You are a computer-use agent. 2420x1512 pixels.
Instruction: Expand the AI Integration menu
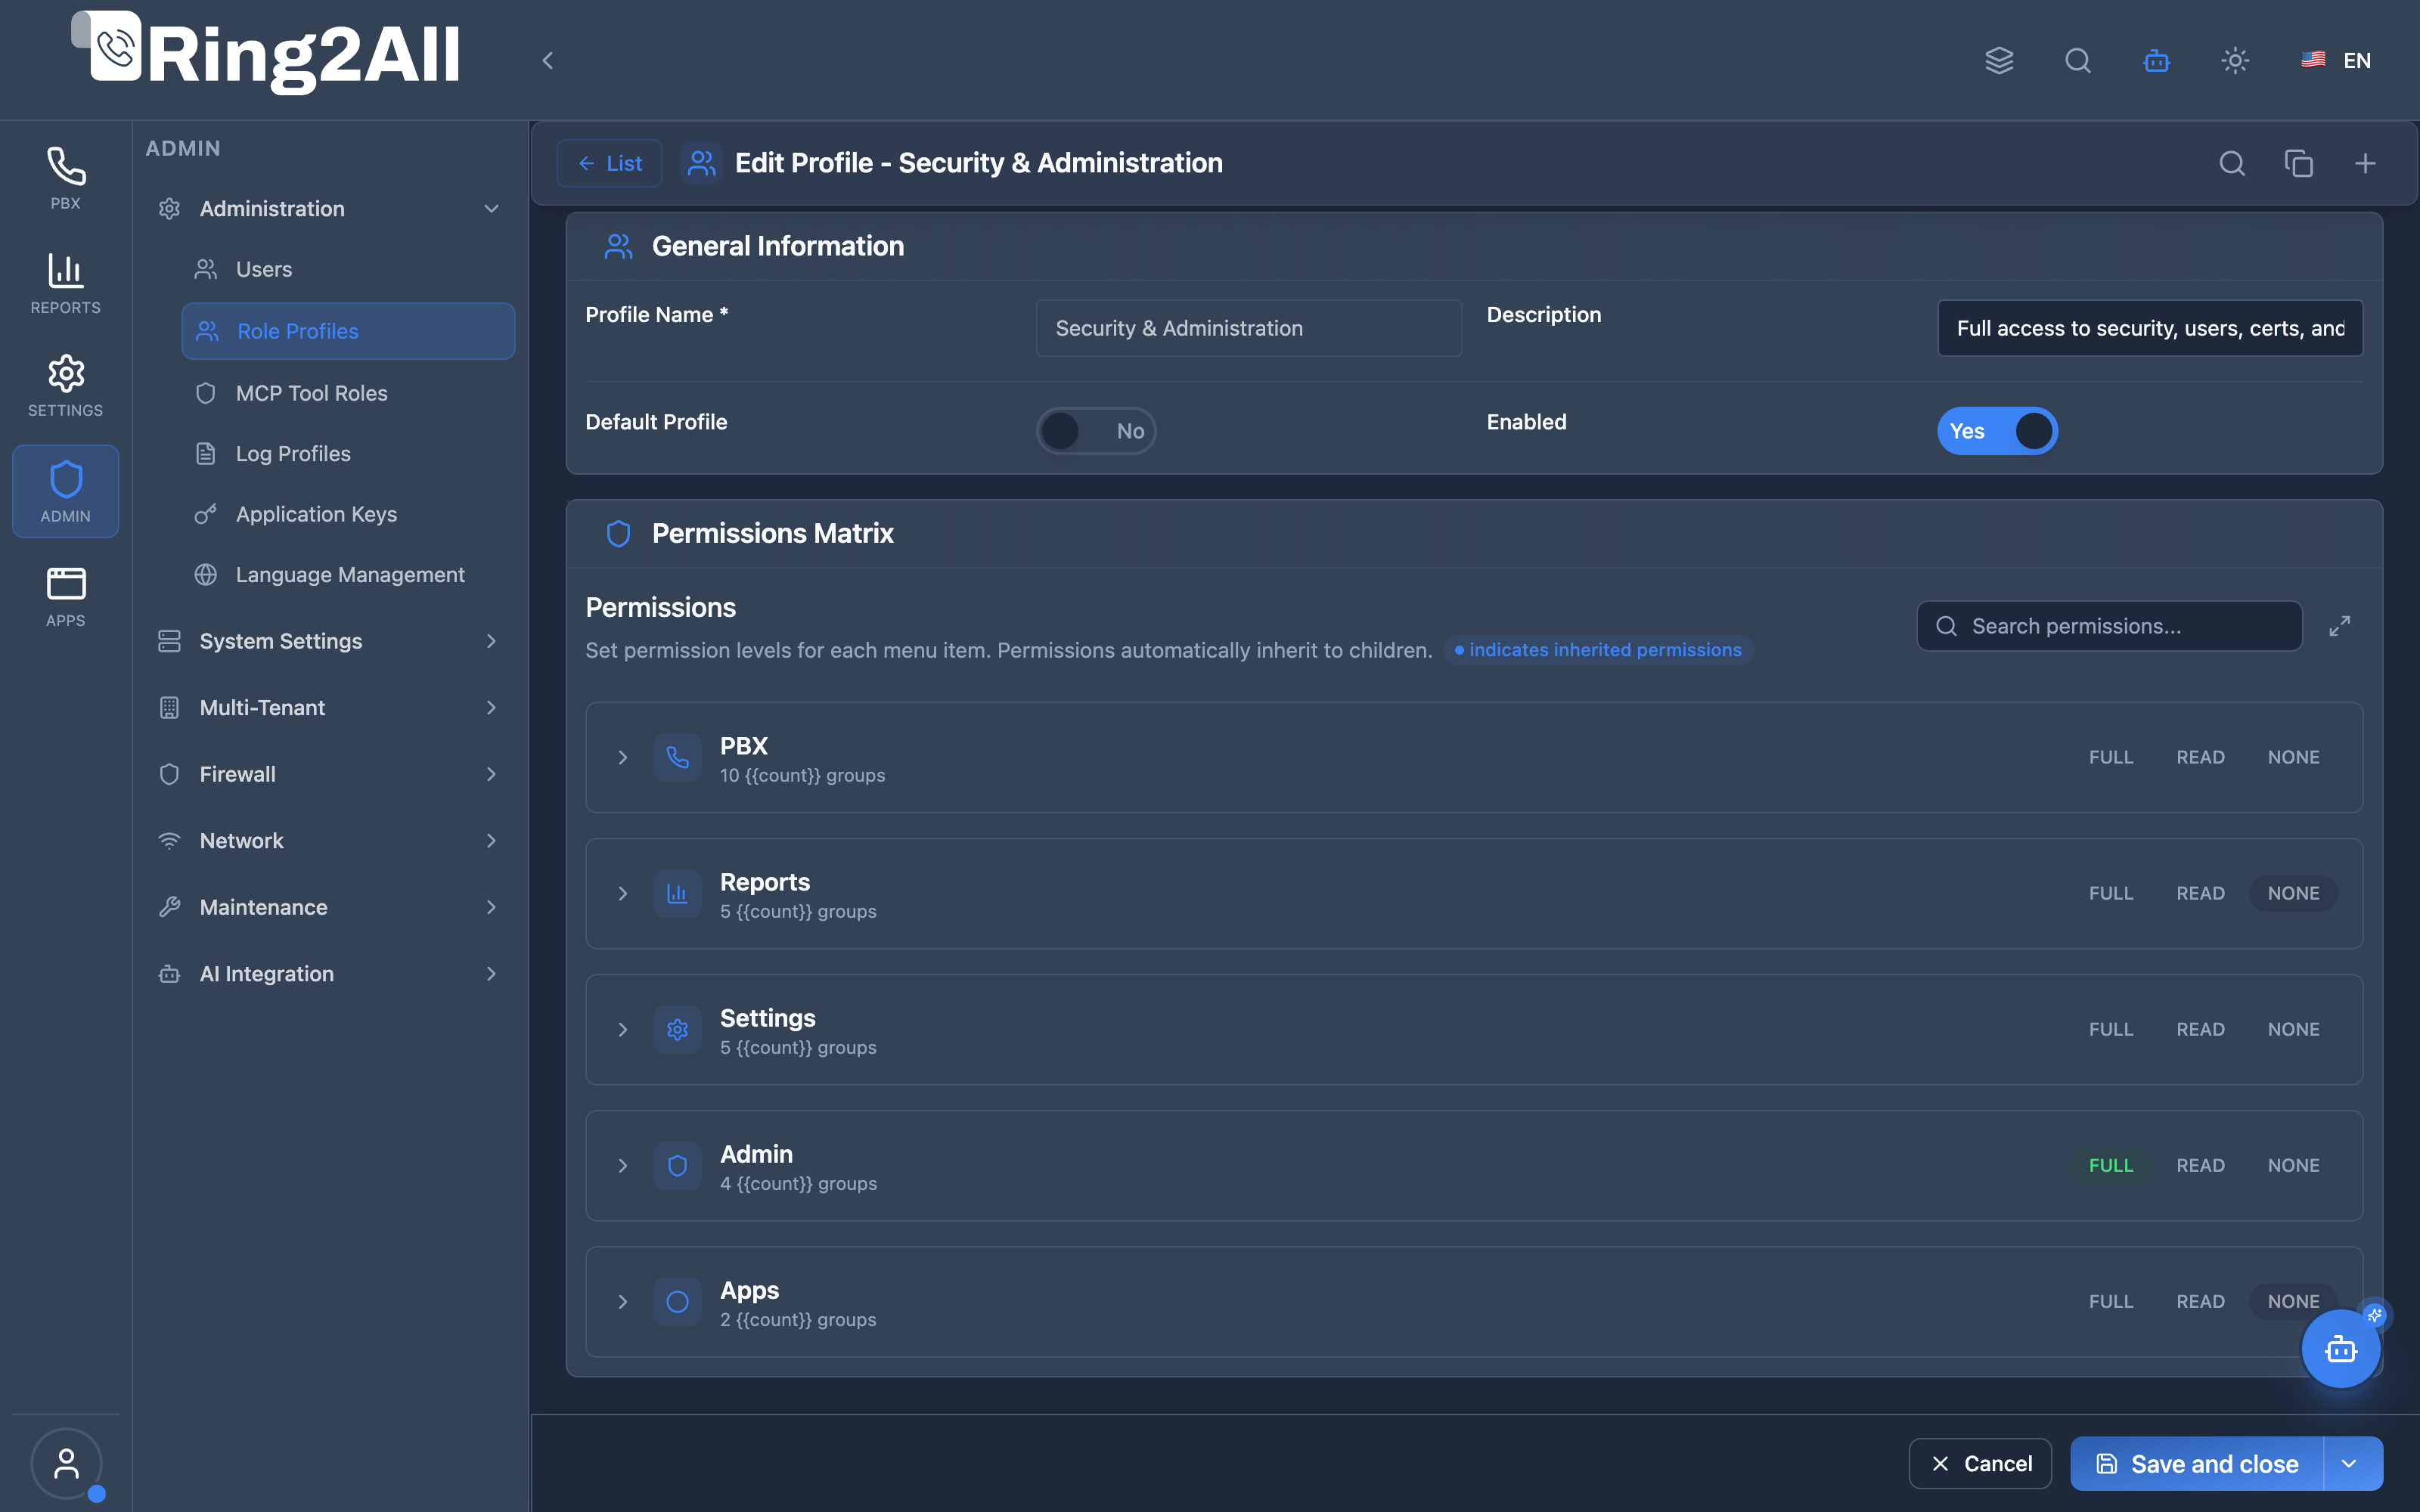click(330, 973)
